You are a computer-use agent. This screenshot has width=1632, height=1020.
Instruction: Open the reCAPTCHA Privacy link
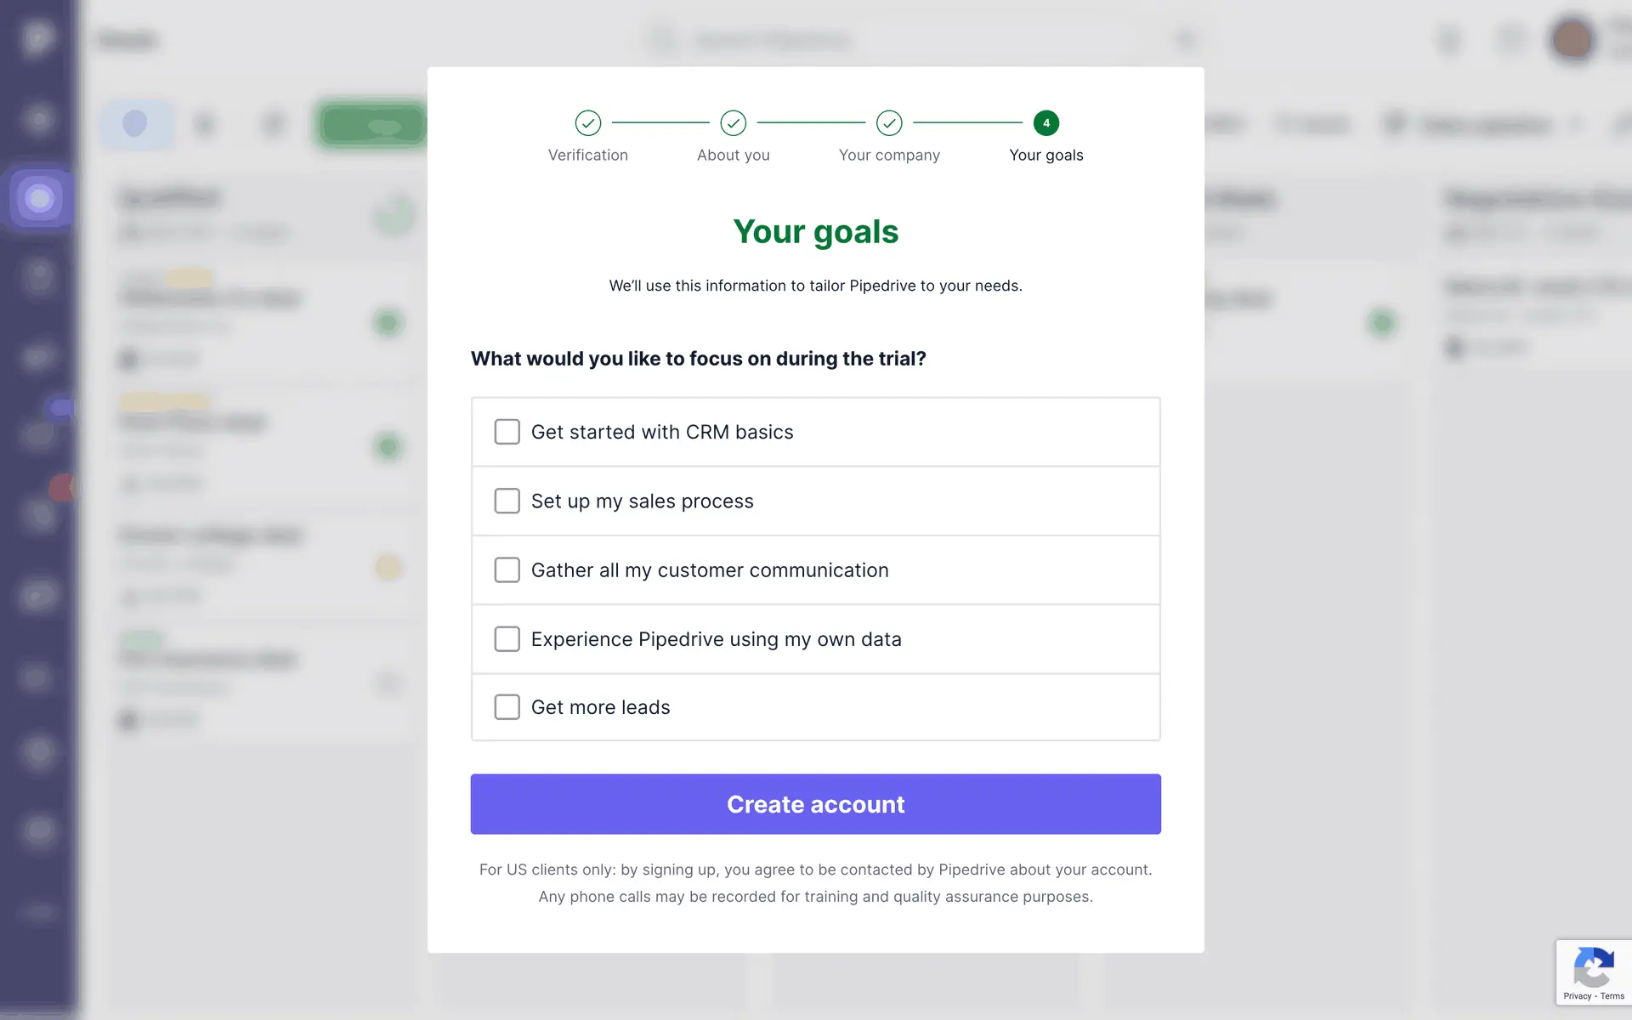point(1577,996)
